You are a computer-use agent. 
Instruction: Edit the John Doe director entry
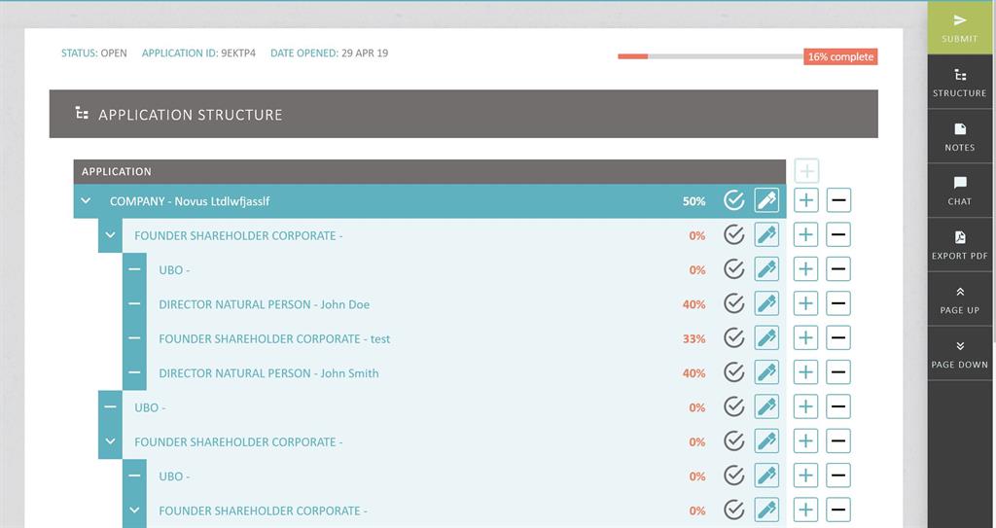pos(766,304)
